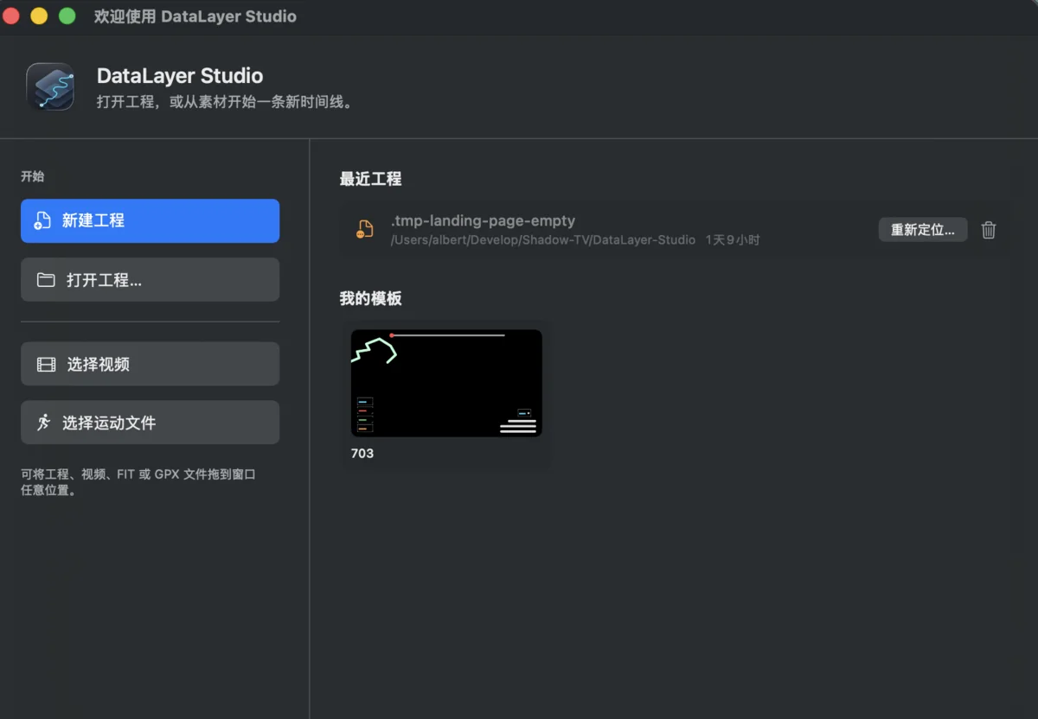The height and width of the screenshot is (719, 1038).
Task: Click the 新建工程 new-project button
Action: coord(150,220)
